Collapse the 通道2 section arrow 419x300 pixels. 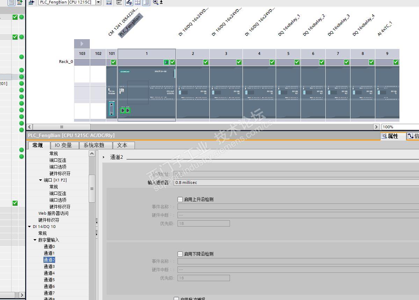pyautogui.click(x=103, y=157)
